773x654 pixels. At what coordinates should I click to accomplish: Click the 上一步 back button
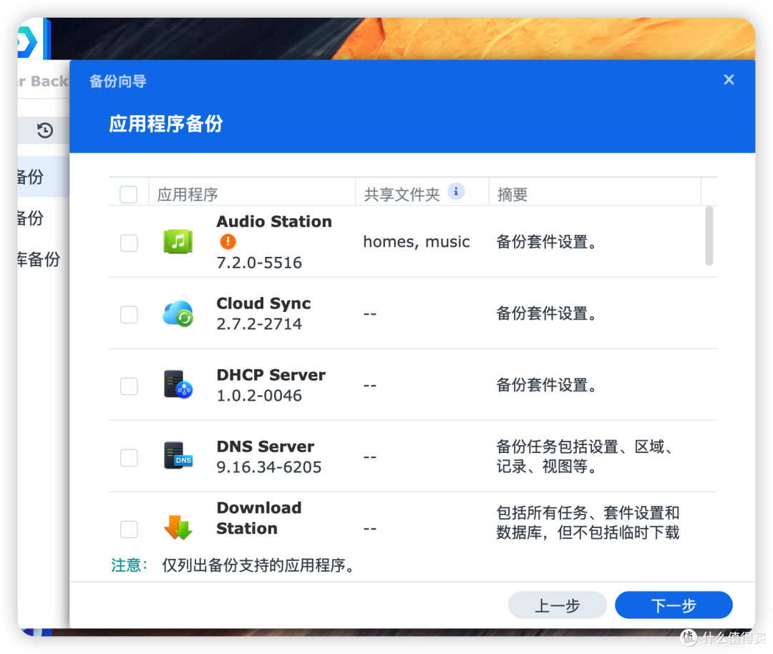coord(557,605)
